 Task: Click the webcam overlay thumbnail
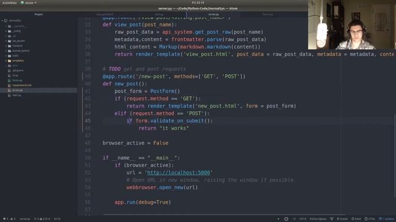(x=352, y=25)
